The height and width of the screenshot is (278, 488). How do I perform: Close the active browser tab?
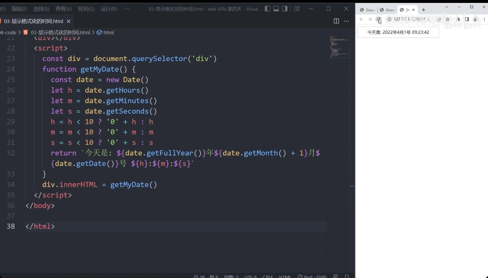tap(413, 10)
